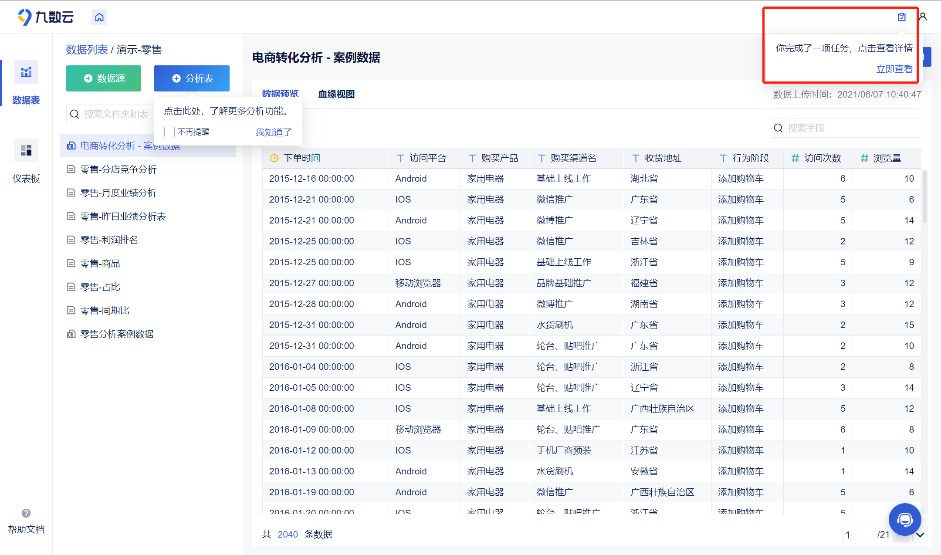Switch to the 血缘视图 tab
The width and height of the screenshot is (941, 555).
pyautogui.click(x=336, y=94)
